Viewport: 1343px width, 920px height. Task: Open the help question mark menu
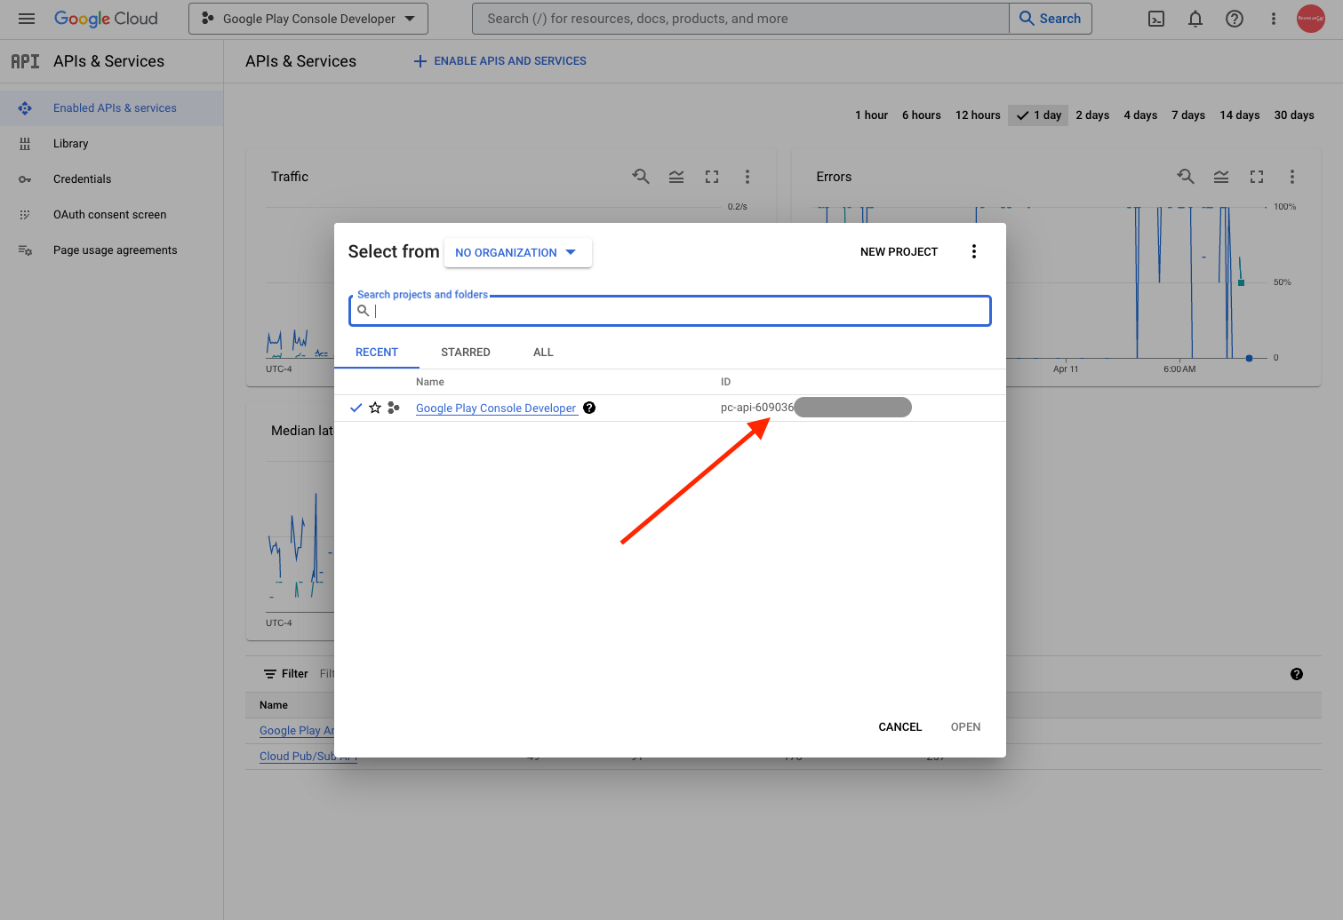click(x=1235, y=19)
